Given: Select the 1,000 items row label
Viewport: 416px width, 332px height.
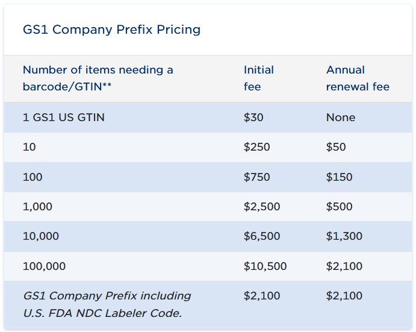Looking at the screenshot, I should click(x=37, y=207).
